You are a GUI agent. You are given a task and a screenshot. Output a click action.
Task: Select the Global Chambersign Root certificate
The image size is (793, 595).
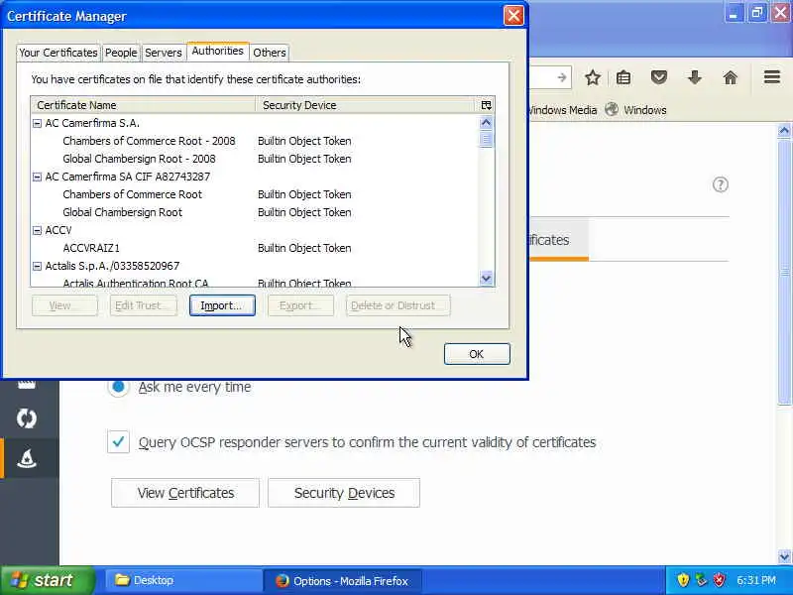point(255,212)
